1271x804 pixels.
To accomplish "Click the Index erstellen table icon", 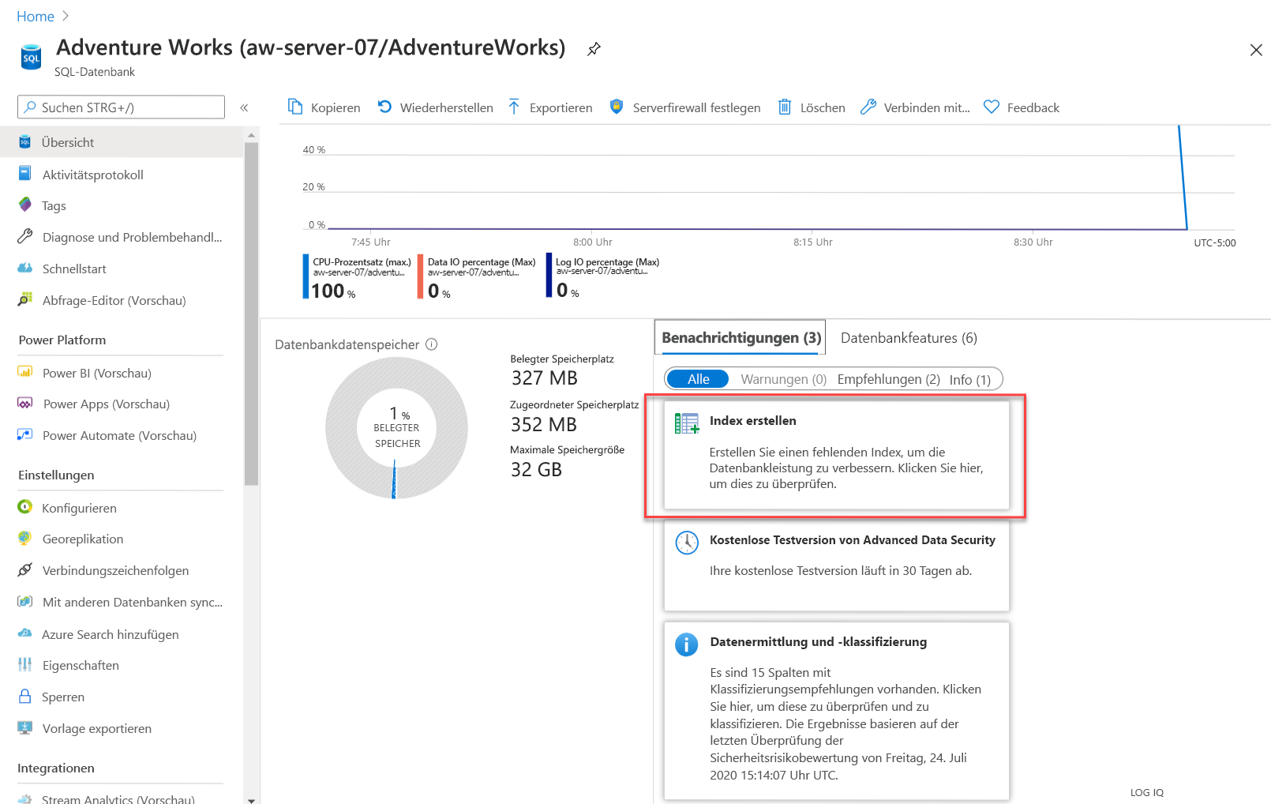I will [687, 423].
